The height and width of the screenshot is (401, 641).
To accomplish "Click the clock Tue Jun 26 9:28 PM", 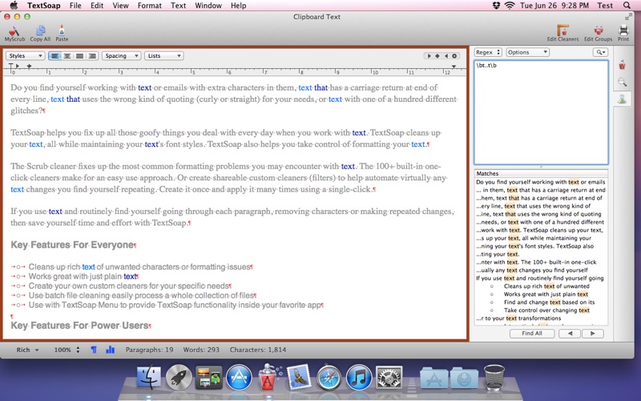I will [x=554, y=6].
